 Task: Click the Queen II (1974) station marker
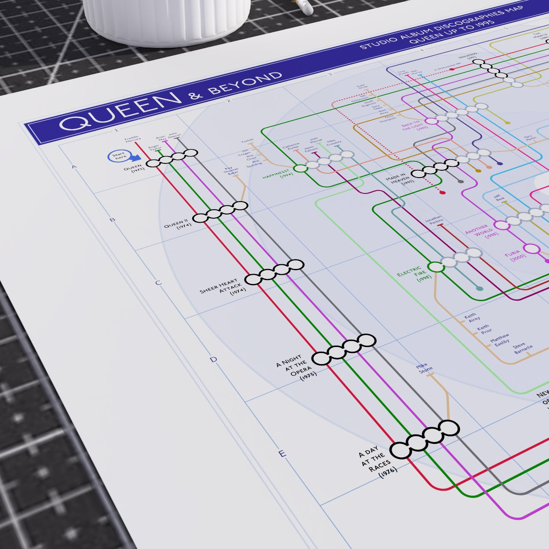pyautogui.click(x=220, y=212)
